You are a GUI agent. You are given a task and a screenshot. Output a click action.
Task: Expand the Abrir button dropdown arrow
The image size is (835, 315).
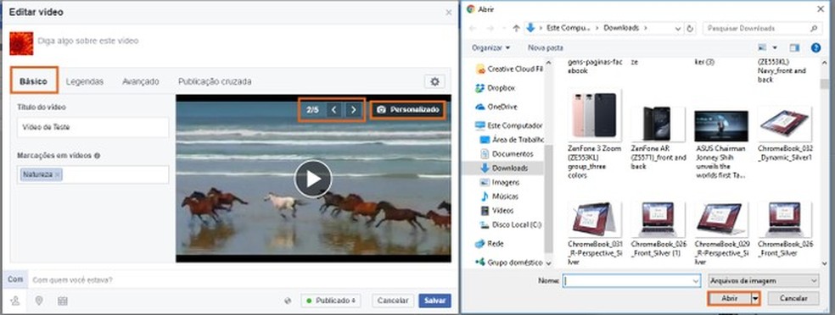point(755,299)
